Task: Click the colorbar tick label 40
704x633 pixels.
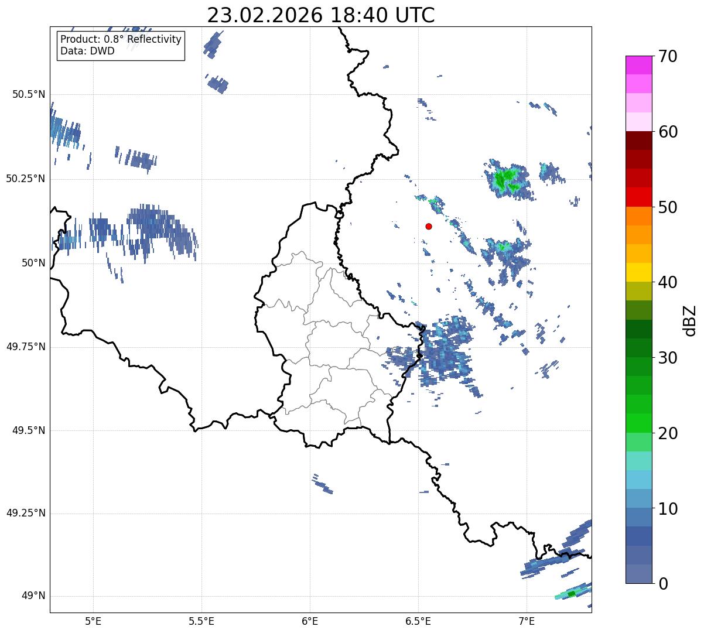Action: (668, 282)
